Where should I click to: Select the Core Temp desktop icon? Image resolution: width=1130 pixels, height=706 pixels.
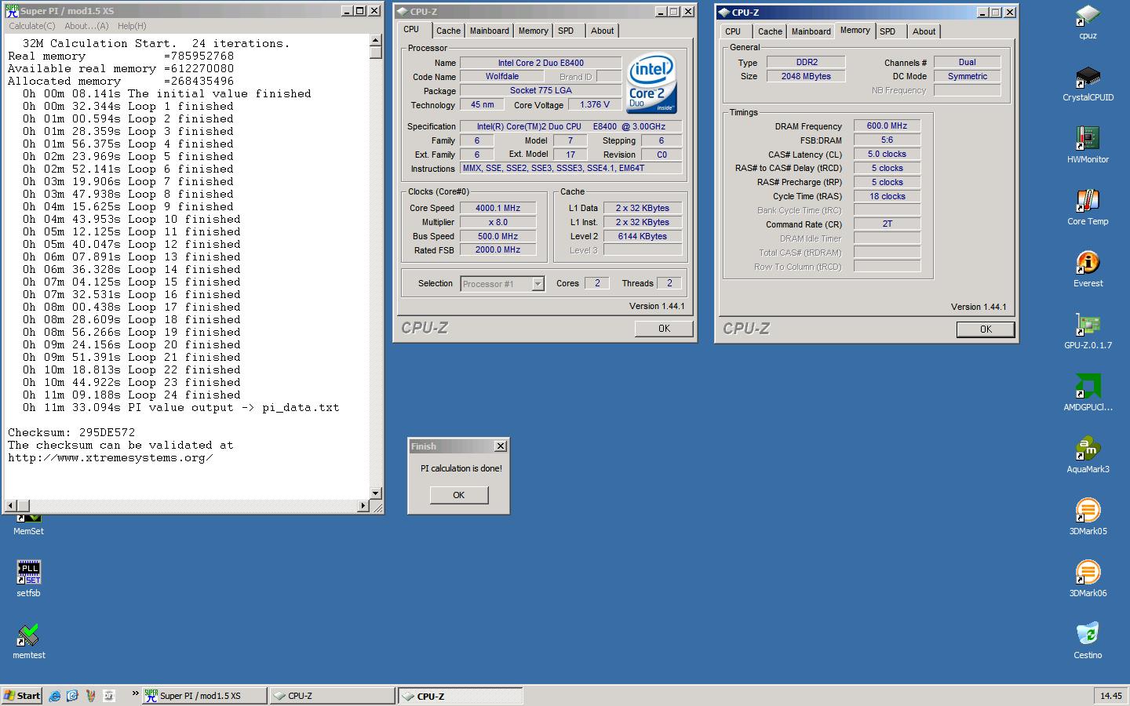point(1088,207)
